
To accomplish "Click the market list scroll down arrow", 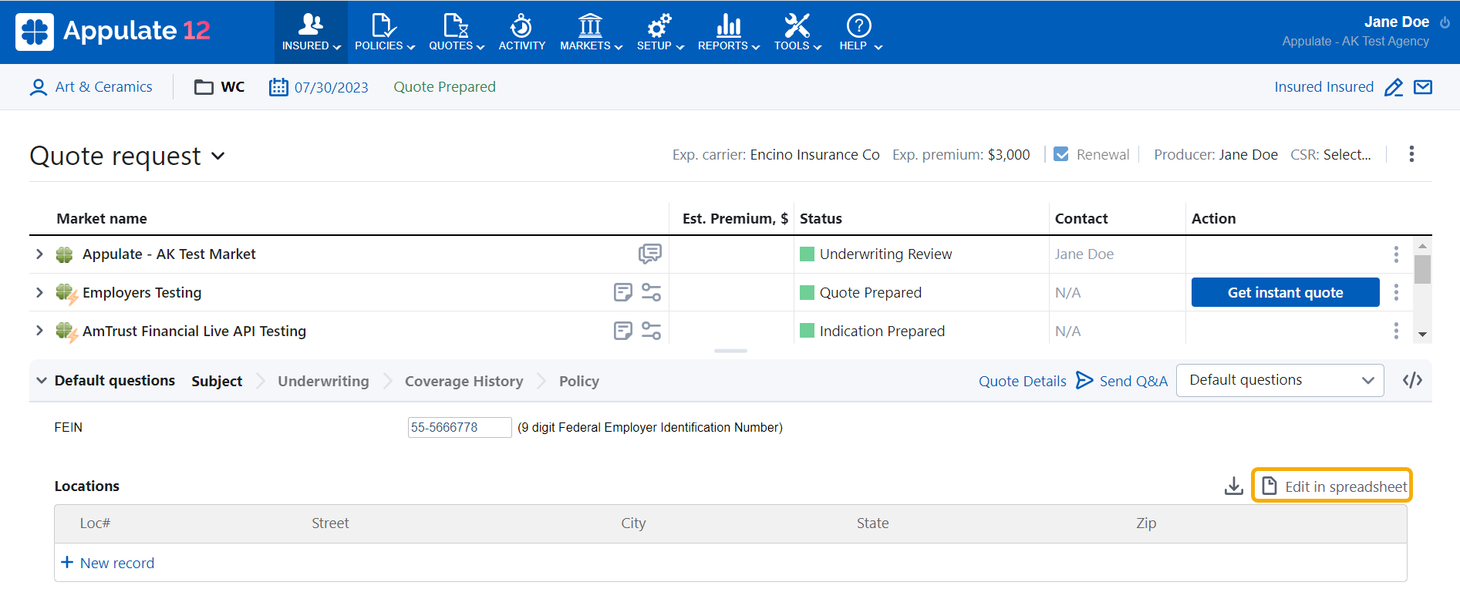I will tap(1423, 335).
